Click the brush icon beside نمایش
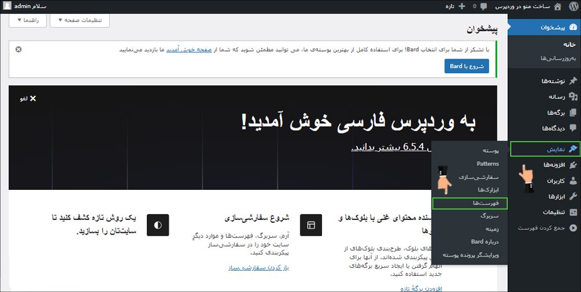 [573, 149]
